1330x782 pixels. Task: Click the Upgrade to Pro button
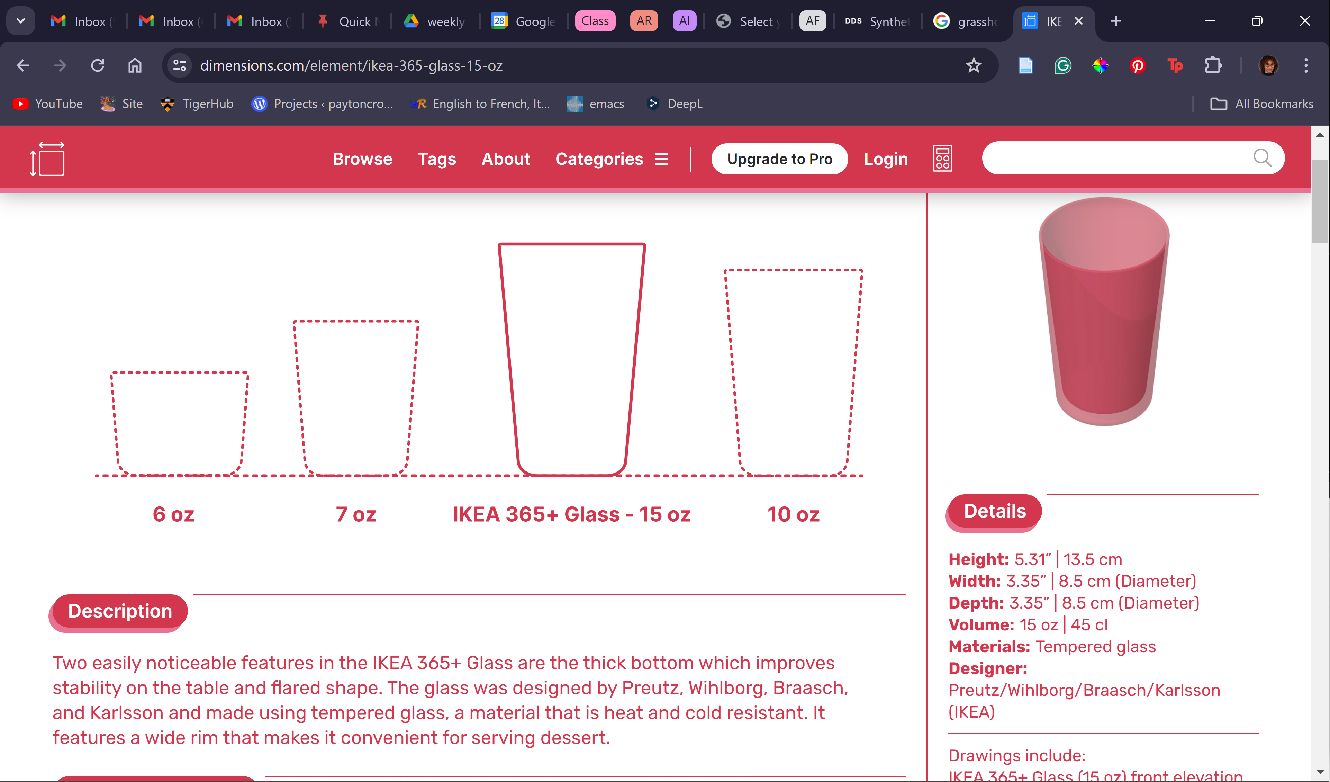pyautogui.click(x=780, y=158)
